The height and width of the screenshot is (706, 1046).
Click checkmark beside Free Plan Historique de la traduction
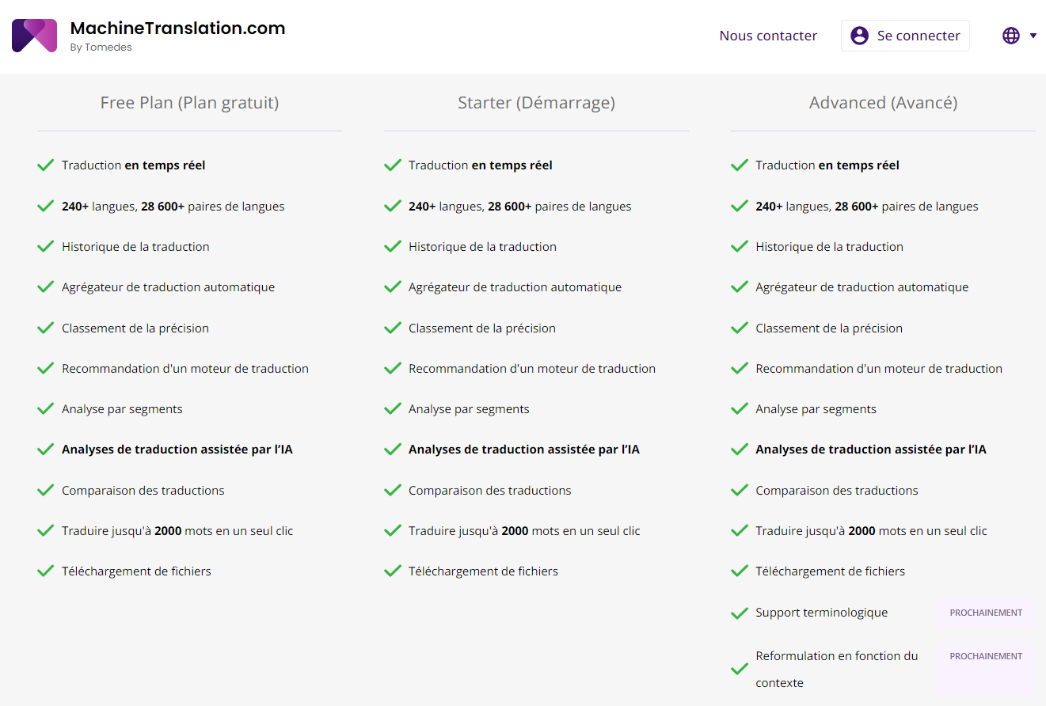(x=46, y=247)
